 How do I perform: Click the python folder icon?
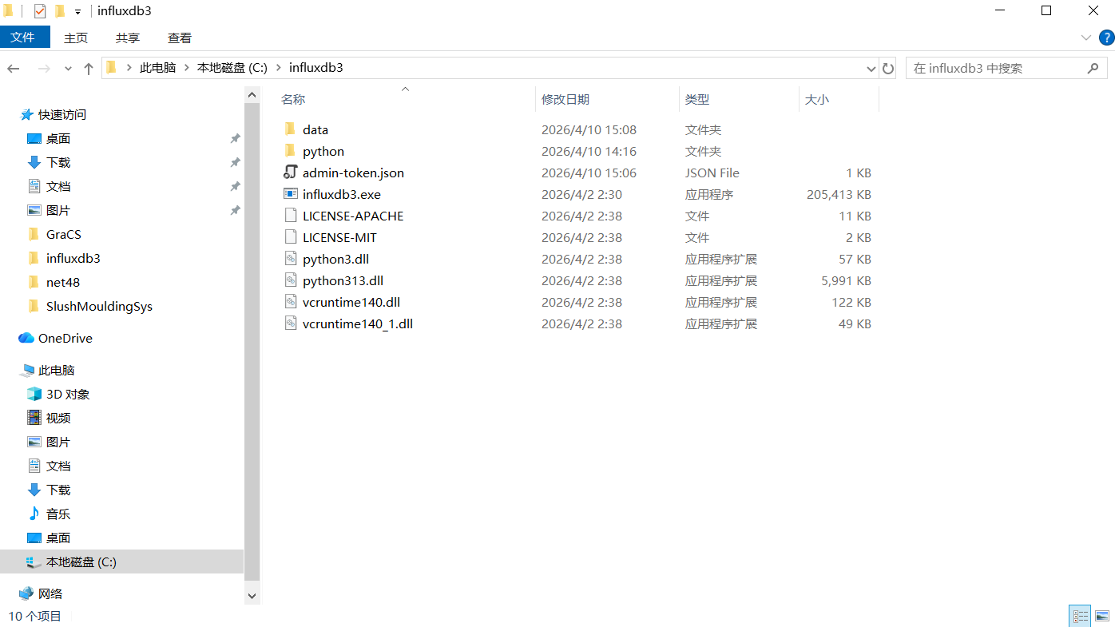(x=290, y=151)
